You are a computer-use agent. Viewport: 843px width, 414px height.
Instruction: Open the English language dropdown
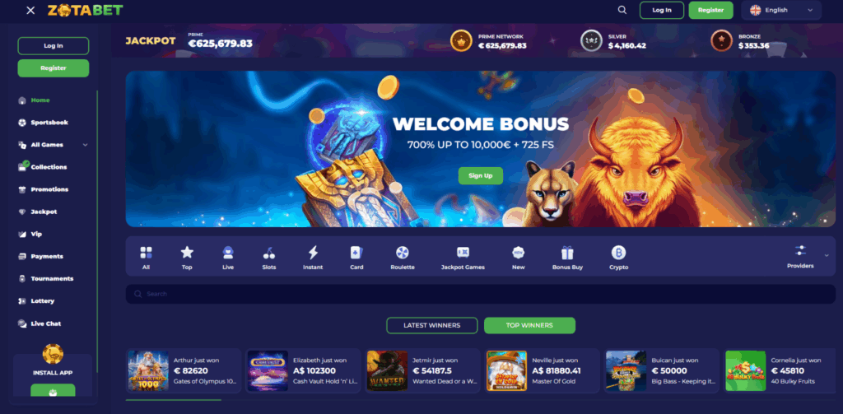point(781,10)
